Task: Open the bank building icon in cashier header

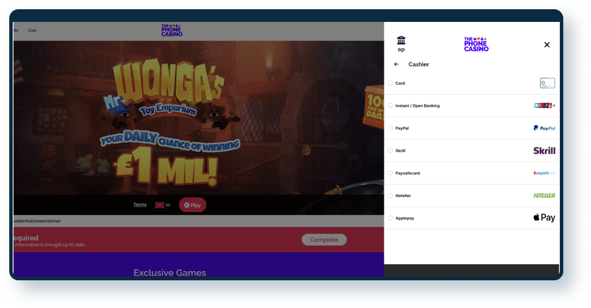Action: coord(401,40)
